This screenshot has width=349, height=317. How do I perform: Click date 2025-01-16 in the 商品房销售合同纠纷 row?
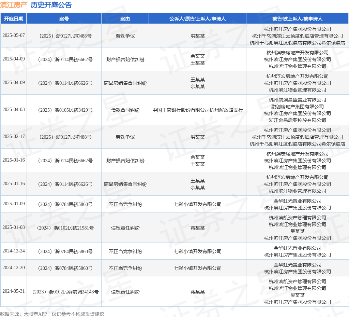tap(14, 183)
